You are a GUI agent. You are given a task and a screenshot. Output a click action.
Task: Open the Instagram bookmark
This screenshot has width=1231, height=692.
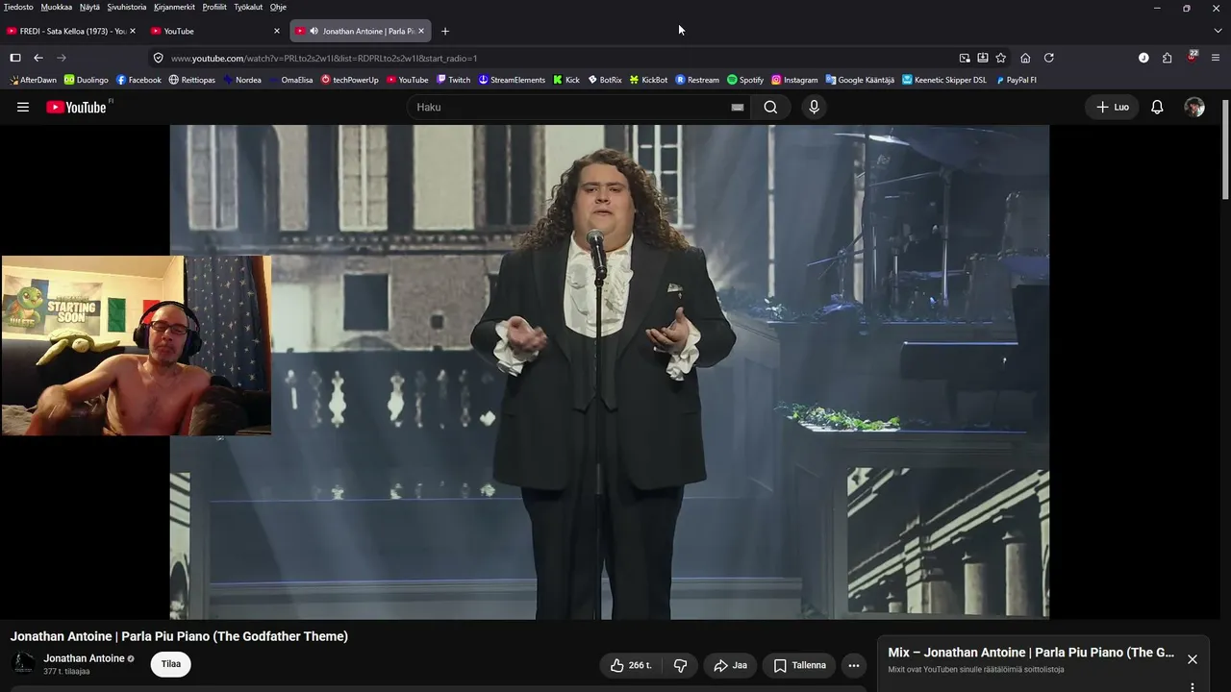tap(794, 80)
